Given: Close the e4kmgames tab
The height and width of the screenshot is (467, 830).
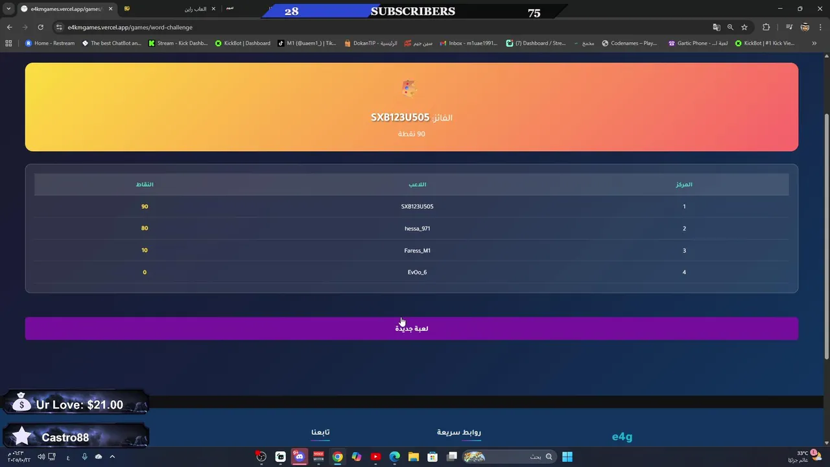Looking at the screenshot, I should pyautogui.click(x=110, y=9).
